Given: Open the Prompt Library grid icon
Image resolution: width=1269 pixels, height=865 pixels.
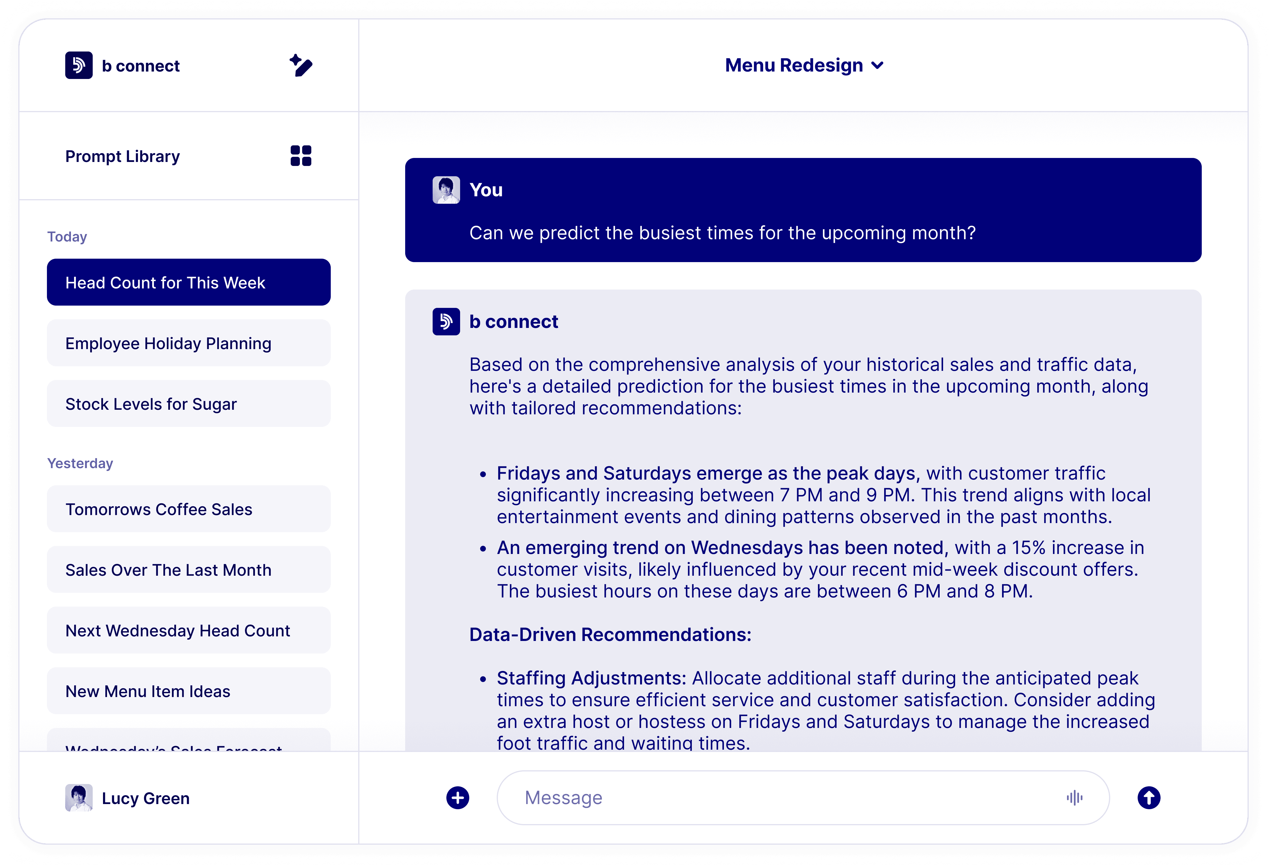Looking at the screenshot, I should (301, 156).
